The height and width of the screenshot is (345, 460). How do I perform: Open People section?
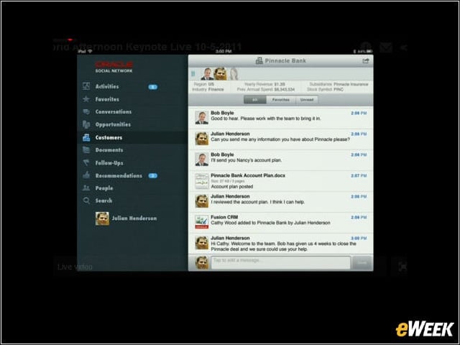104,188
